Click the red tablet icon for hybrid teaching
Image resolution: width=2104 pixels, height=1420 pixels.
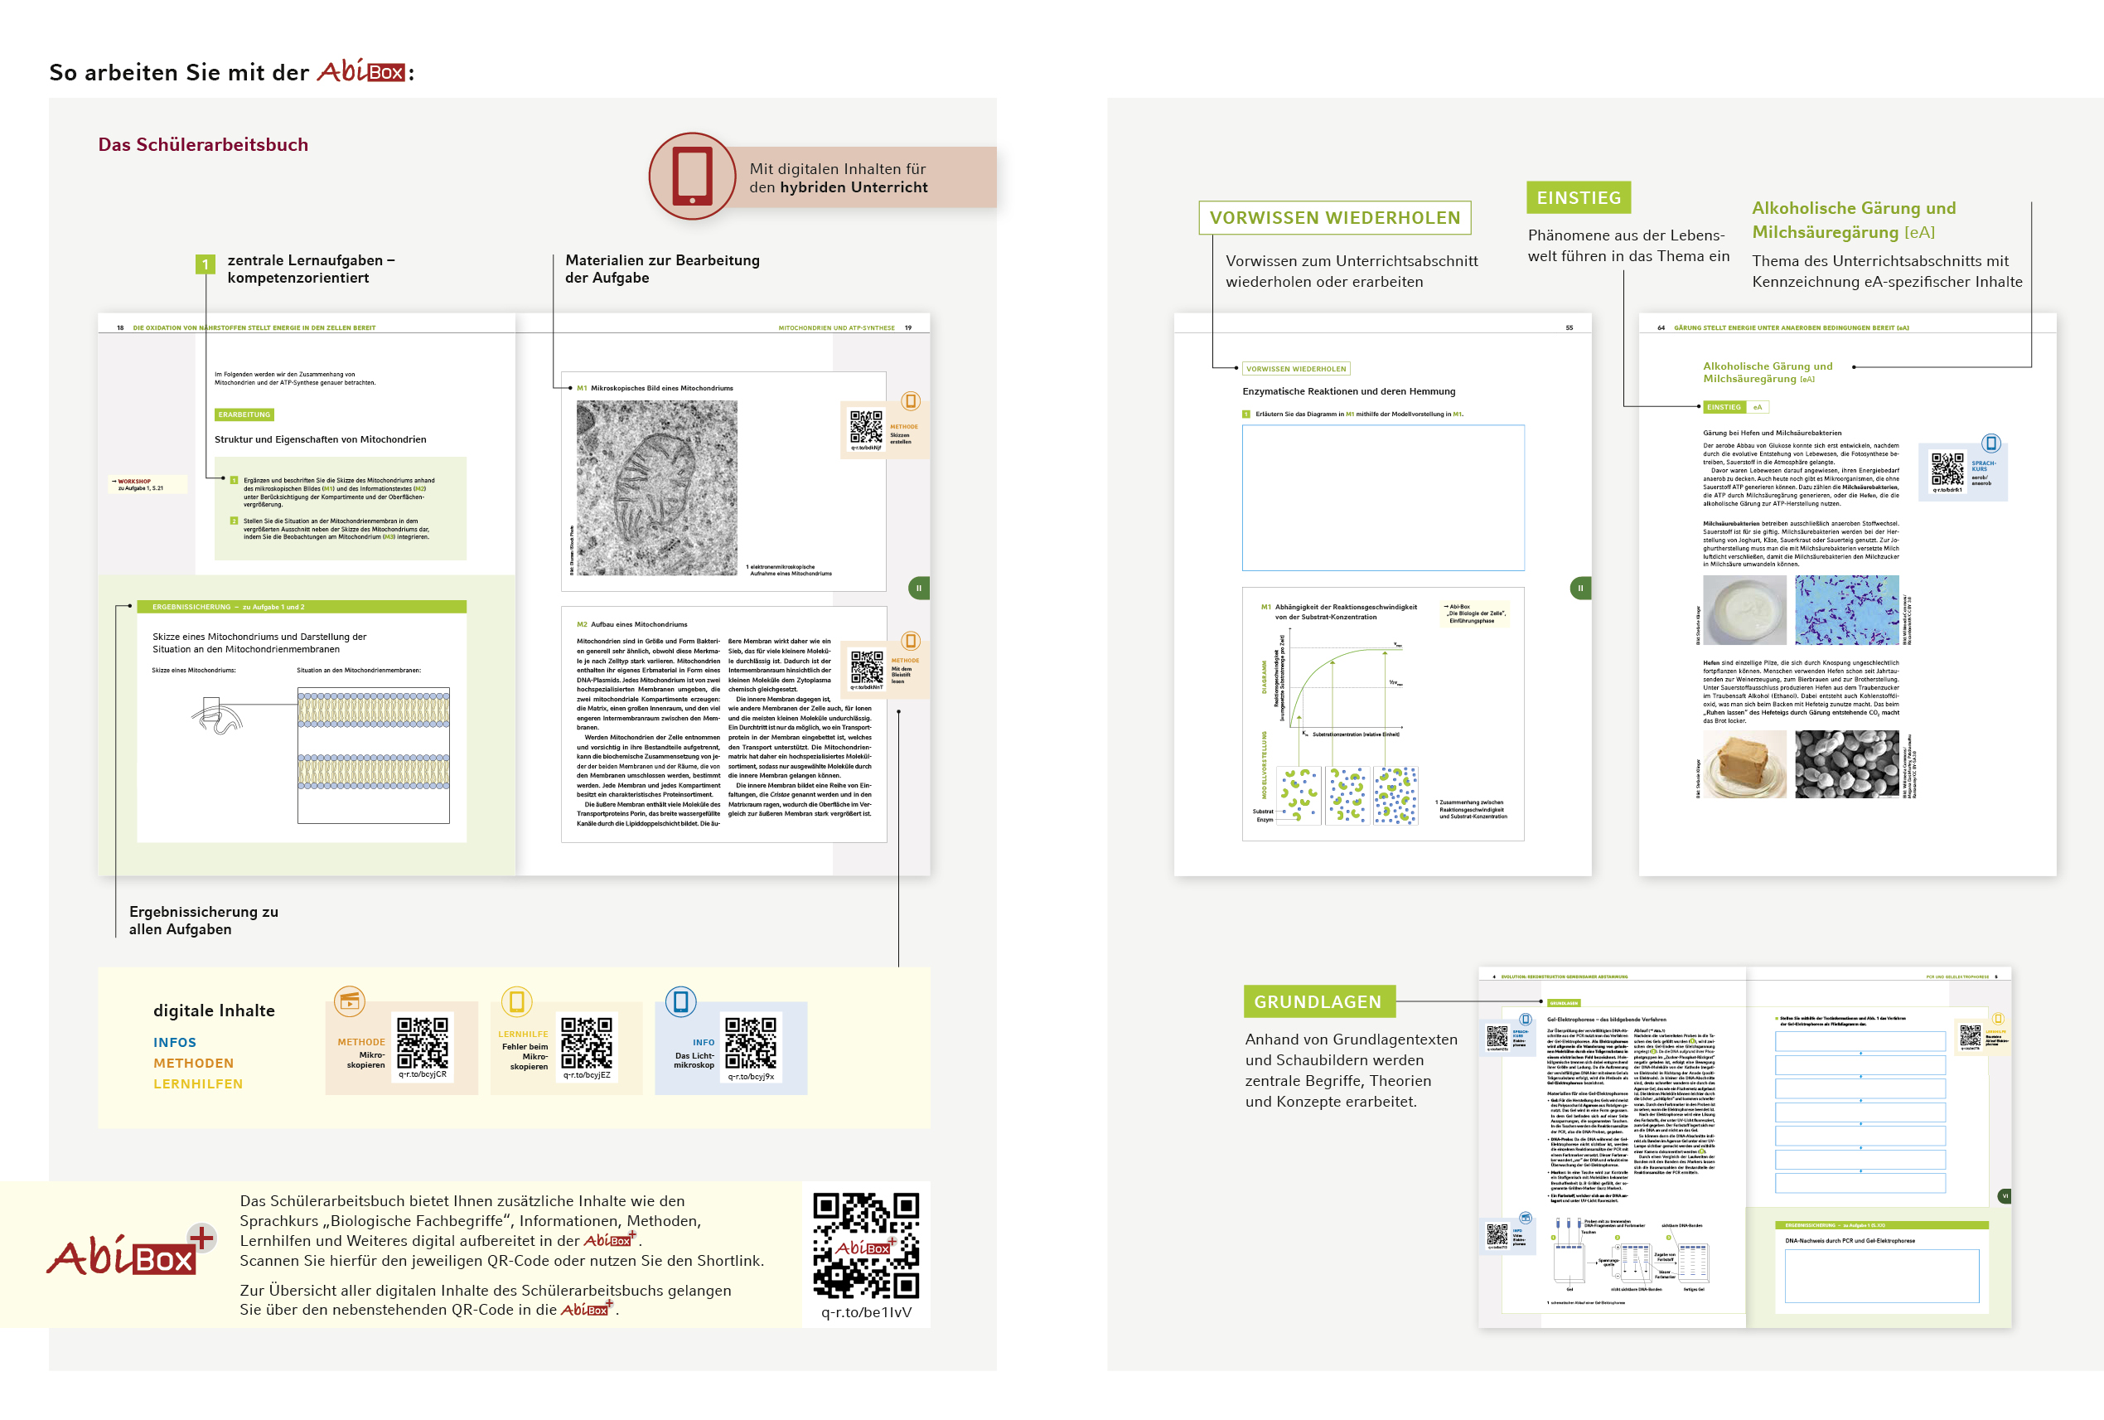693,177
